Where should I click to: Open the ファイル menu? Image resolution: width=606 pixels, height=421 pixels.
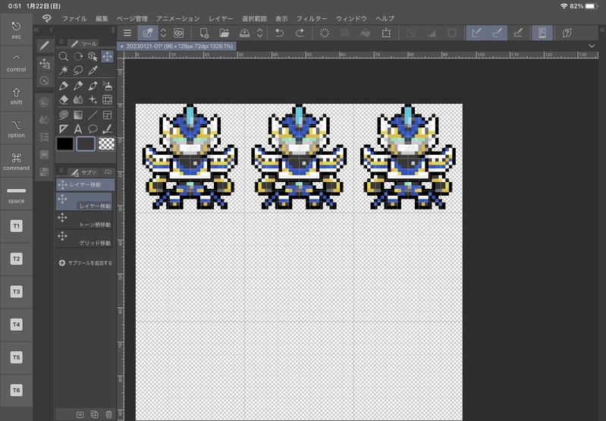pyautogui.click(x=74, y=18)
